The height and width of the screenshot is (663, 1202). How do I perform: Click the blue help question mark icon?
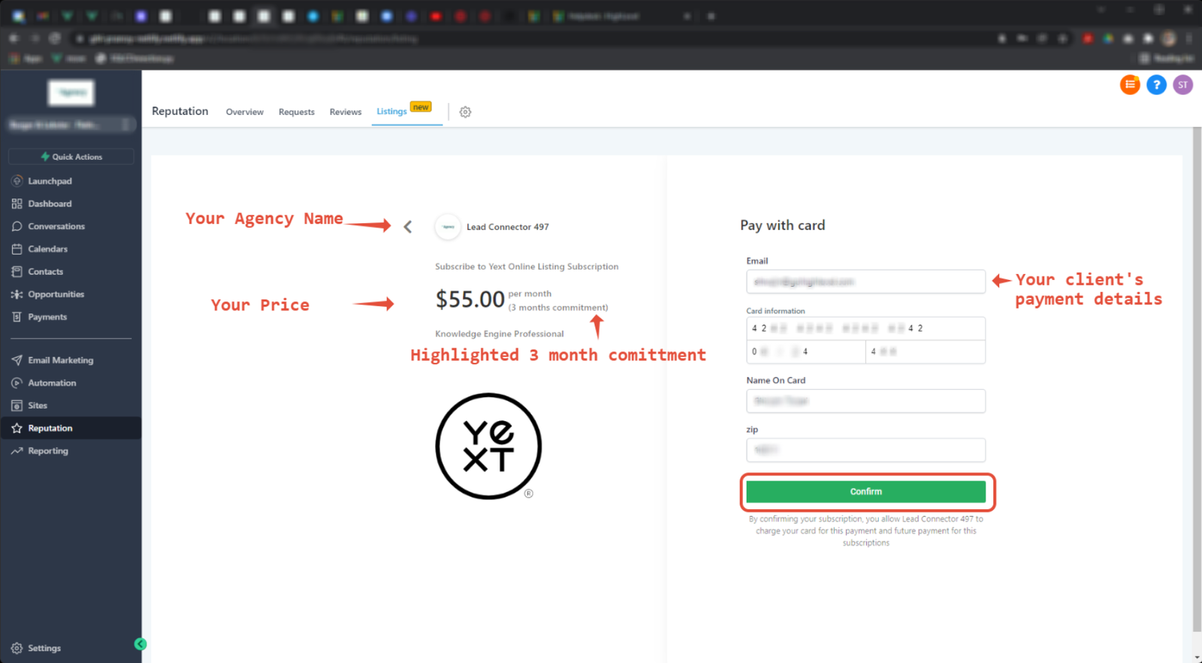pyautogui.click(x=1156, y=85)
